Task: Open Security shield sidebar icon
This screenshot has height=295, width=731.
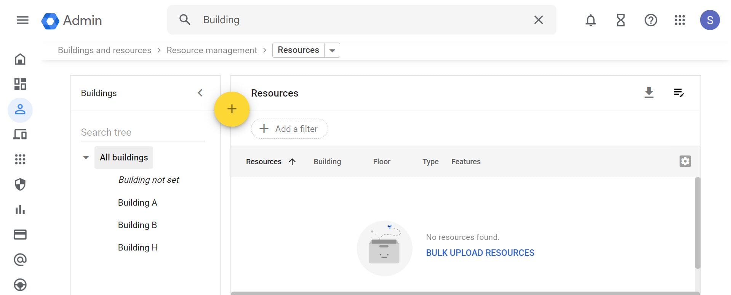Action: [x=20, y=184]
